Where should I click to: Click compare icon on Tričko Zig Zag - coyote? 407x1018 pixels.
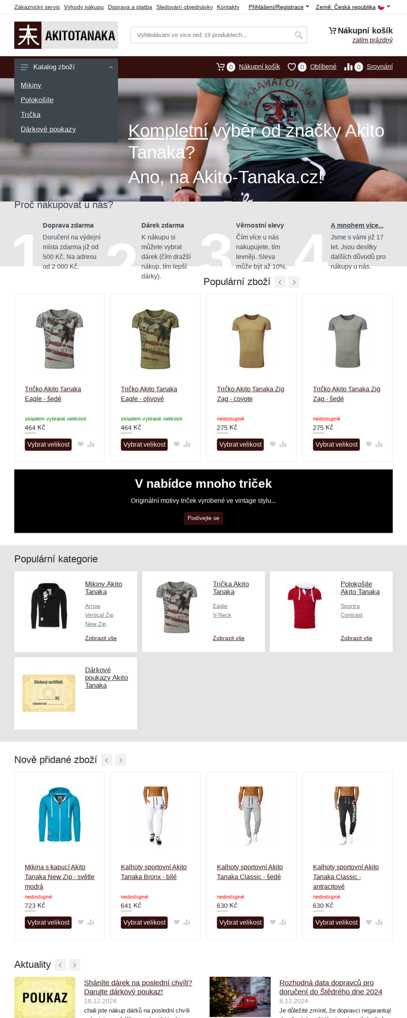pos(283,444)
